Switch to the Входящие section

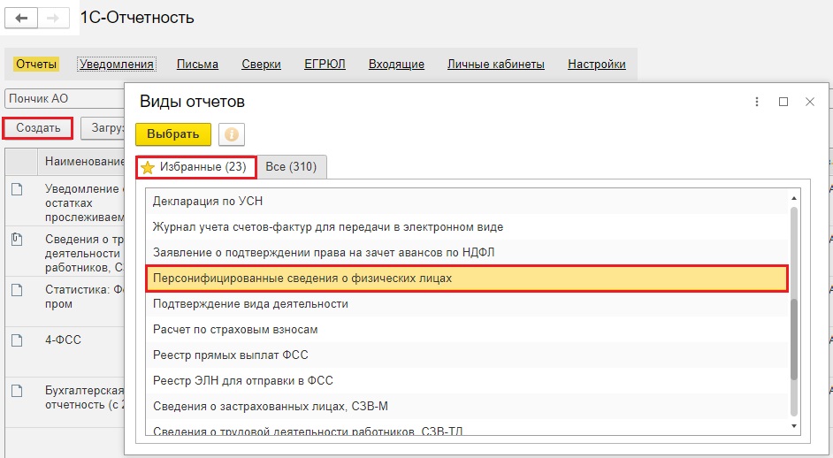pos(396,65)
